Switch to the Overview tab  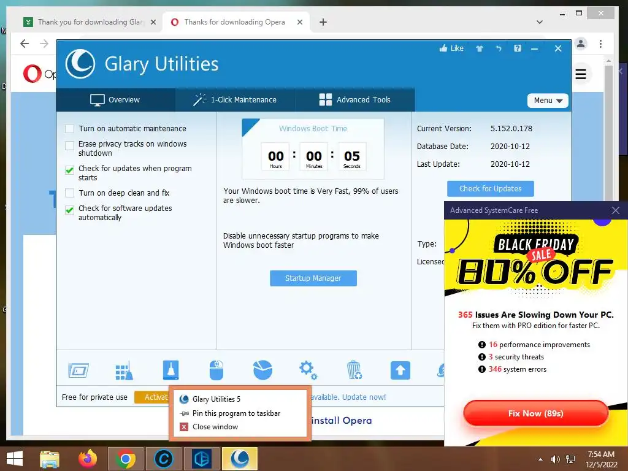pyautogui.click(x=116, y=100)
